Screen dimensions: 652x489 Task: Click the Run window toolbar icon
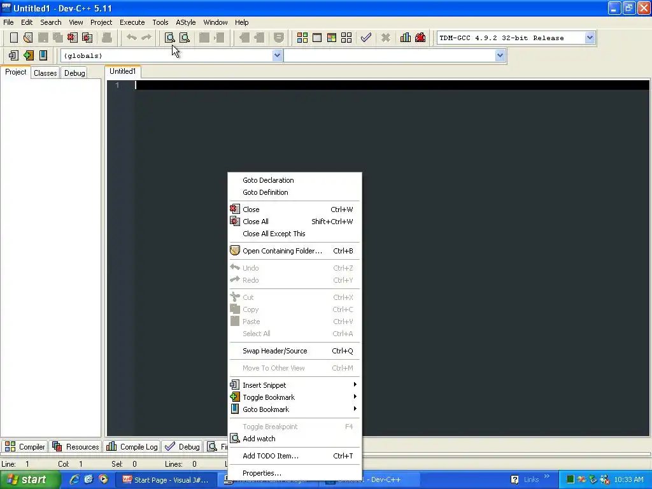click(317, 38)
